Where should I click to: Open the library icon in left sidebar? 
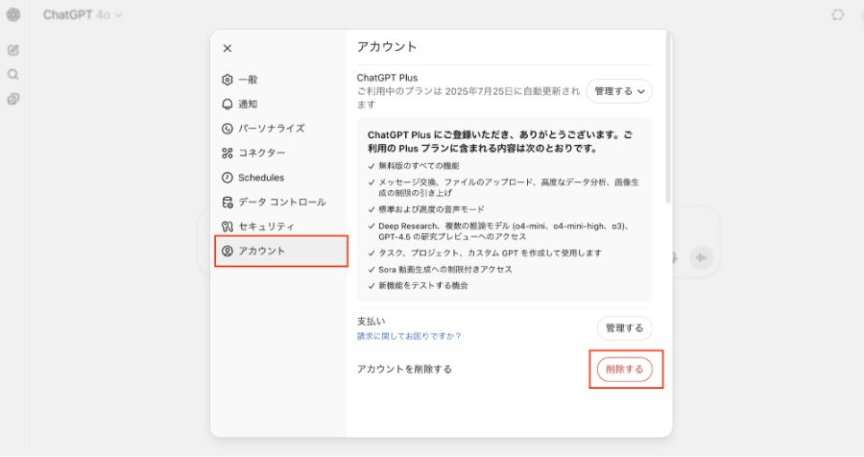pos(13,99)
